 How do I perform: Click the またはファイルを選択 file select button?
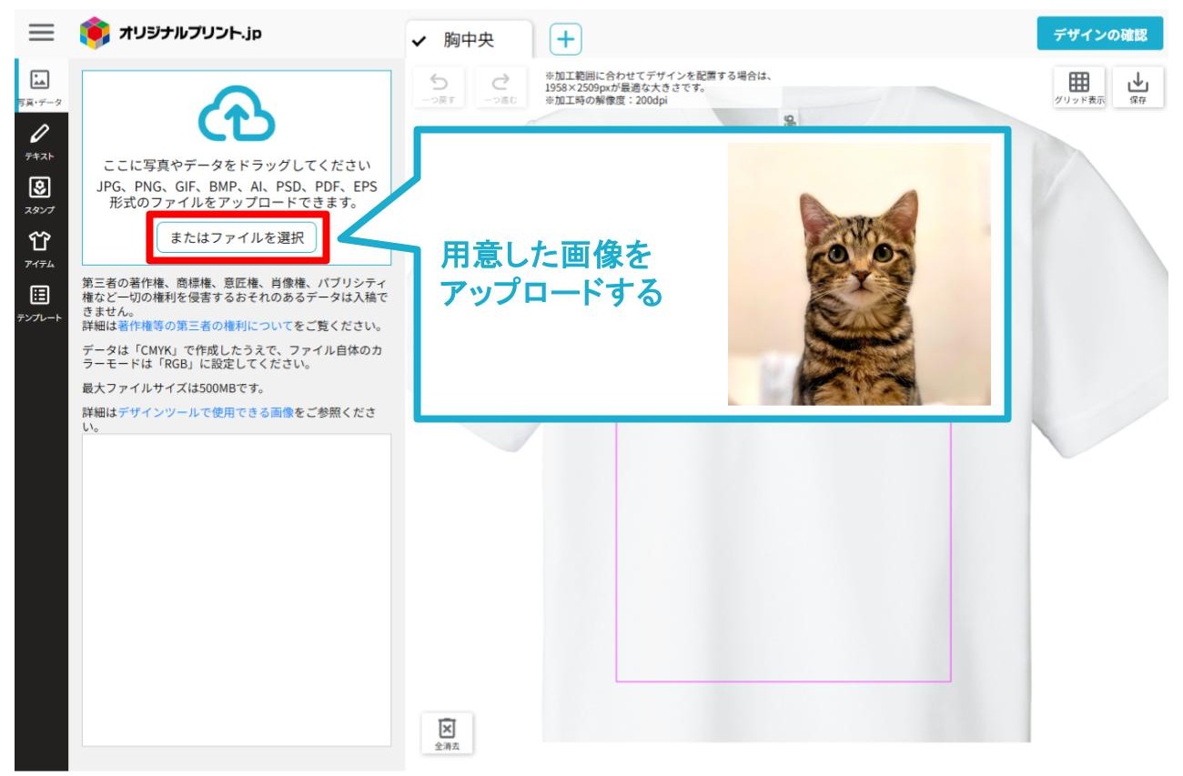[x=235, y=237]
